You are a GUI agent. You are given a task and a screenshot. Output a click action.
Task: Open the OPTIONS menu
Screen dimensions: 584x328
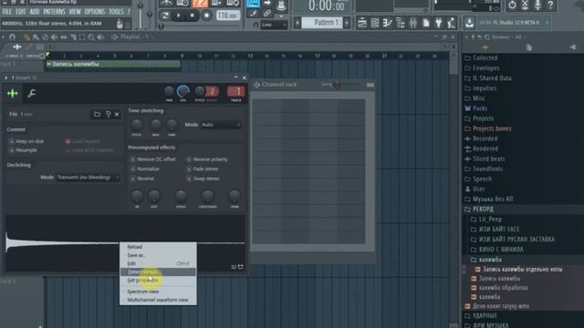[x=95, y=12]
